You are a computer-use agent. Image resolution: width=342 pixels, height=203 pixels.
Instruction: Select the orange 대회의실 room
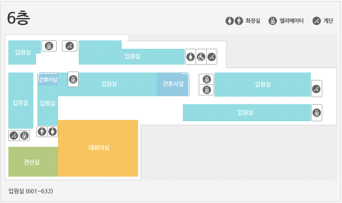tap(98, 148)
